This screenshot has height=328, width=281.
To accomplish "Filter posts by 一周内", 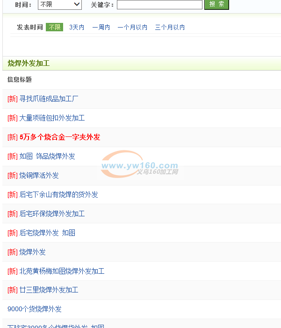I will (101, 28).
